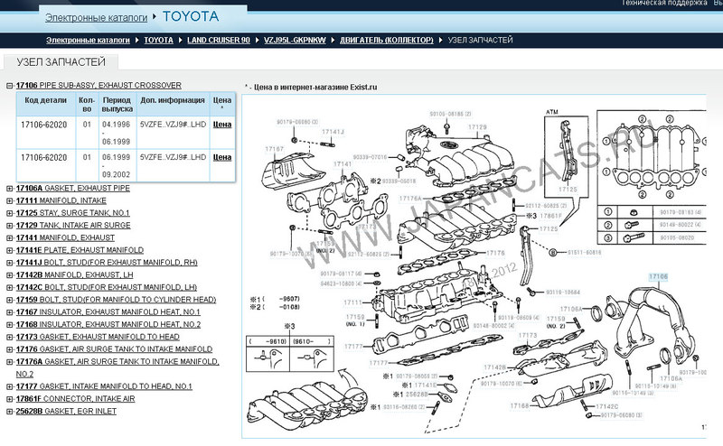Click Цена link for 06.1999 row

coord(222,158)
